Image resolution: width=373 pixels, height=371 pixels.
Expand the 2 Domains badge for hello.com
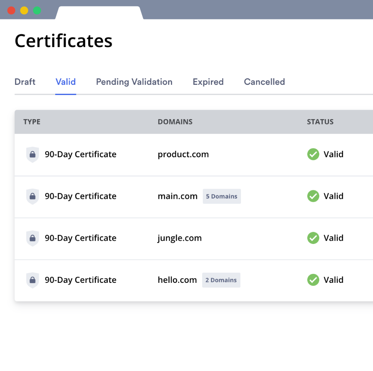221,280
